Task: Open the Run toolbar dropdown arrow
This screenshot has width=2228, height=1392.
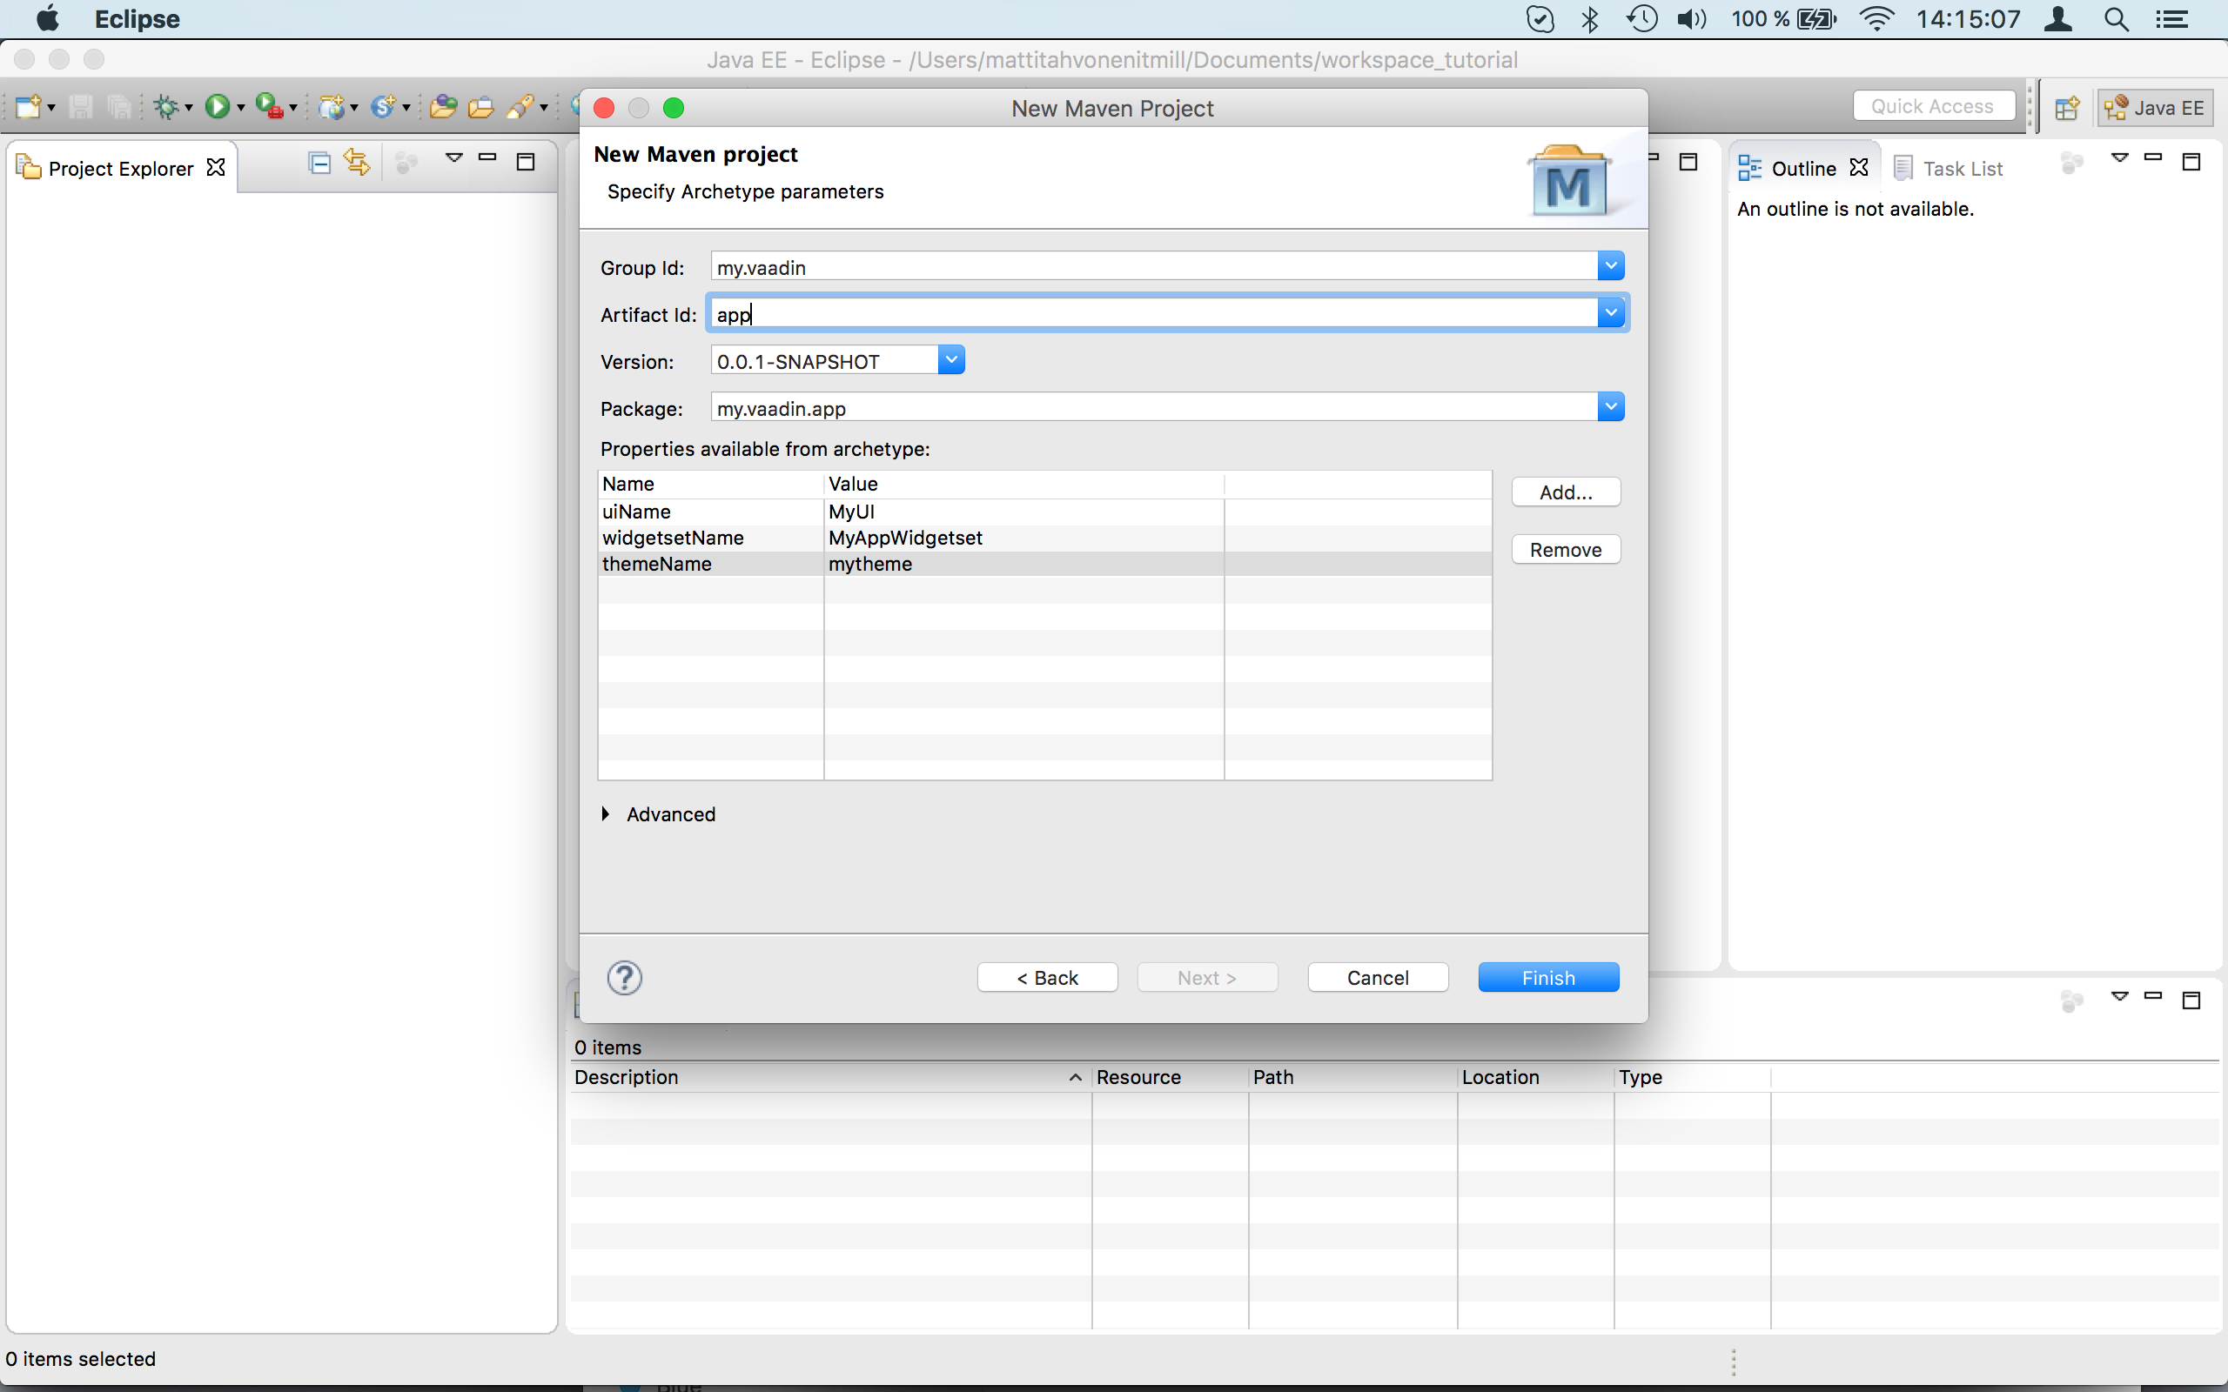Action: (241, 109)
